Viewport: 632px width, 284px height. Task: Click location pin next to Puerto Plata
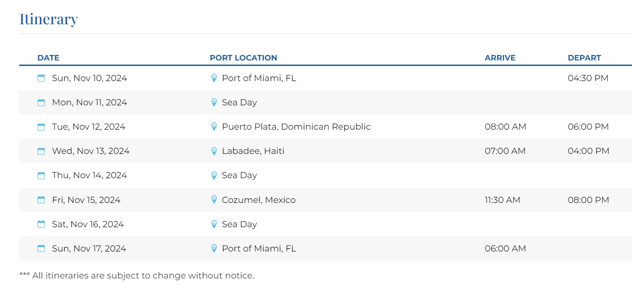[x=214, y=127]
